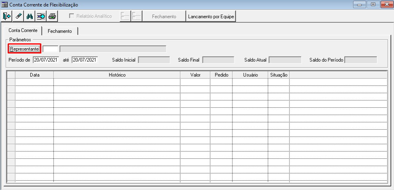Click the Saldo do Período field

pos(361,60)
